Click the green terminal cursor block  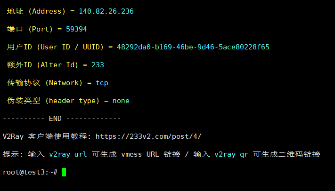pyautogui.click(x=64, y=172)
